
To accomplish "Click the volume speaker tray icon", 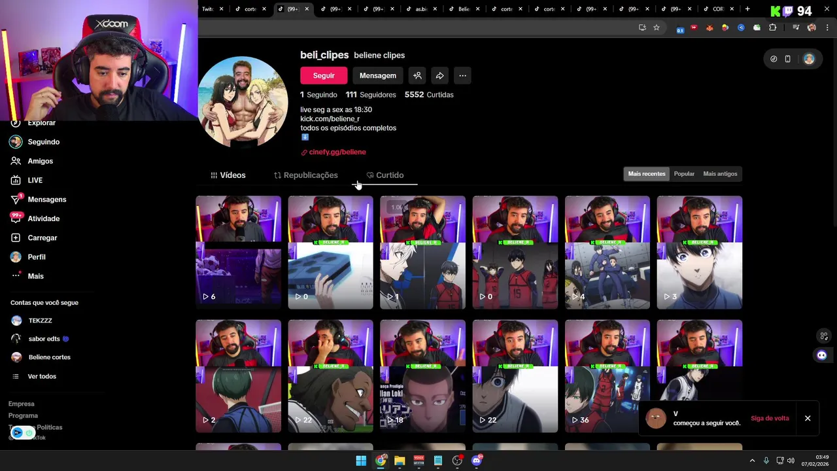I will click(x=791, y=461).
